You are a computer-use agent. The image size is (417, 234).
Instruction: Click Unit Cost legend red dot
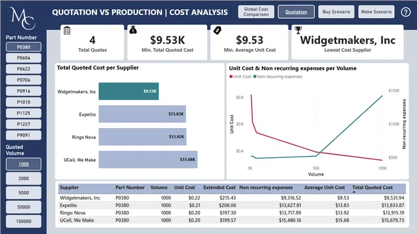(231, 77)
